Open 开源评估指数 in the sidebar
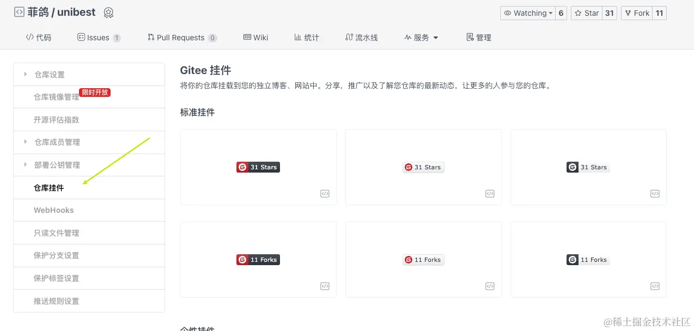This screenshot has width=694, height=331. [x=89, y=120]
